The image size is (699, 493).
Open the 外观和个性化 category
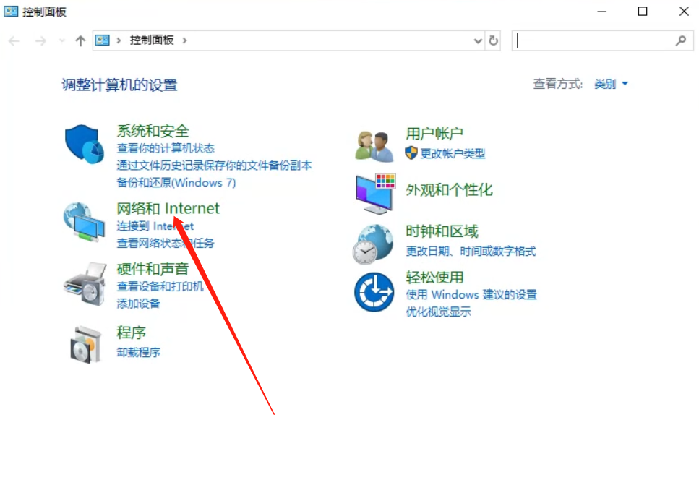click(449, 190)
